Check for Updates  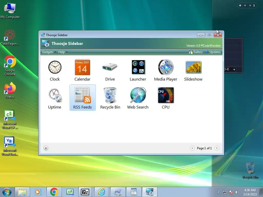213,52
